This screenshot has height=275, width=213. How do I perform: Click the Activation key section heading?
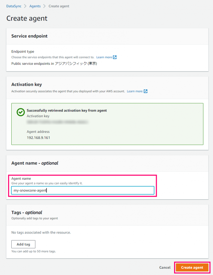[27, 84]
